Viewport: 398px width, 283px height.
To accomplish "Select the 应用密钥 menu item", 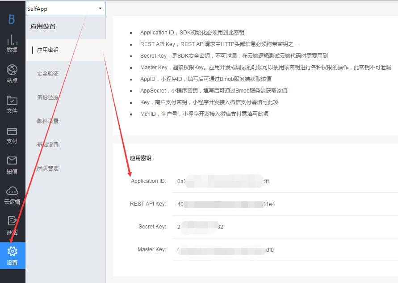I will click(66, 50).
